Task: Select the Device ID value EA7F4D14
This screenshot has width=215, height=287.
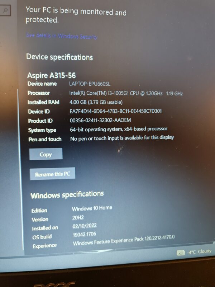Action: pos(115,111)
